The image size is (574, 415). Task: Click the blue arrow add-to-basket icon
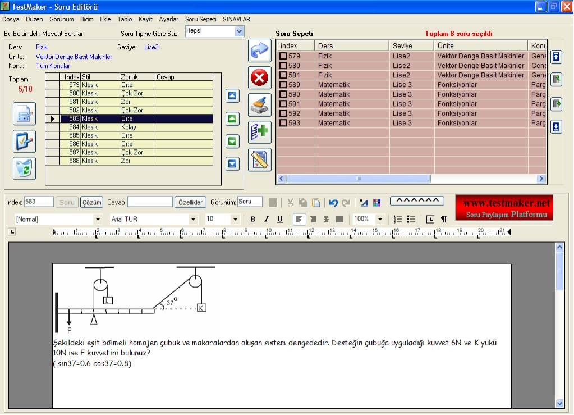[x=259, y=51]
